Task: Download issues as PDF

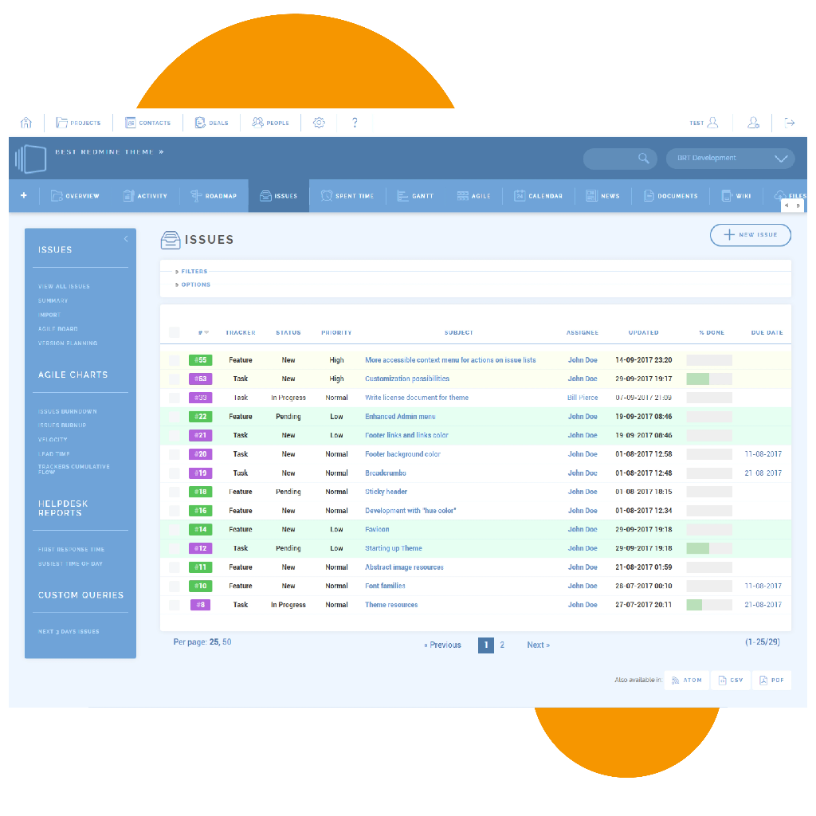Action: pos(771,680)
